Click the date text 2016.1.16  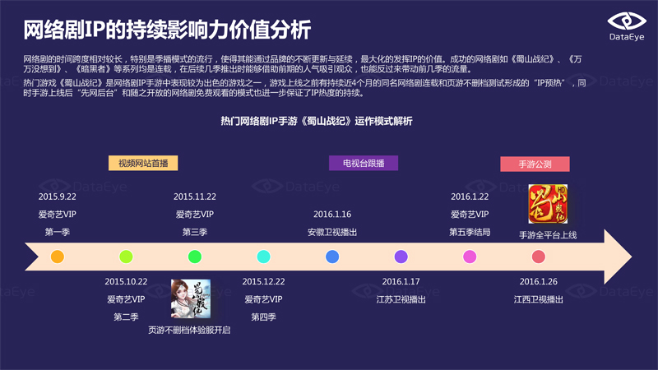tap(332, 215)
